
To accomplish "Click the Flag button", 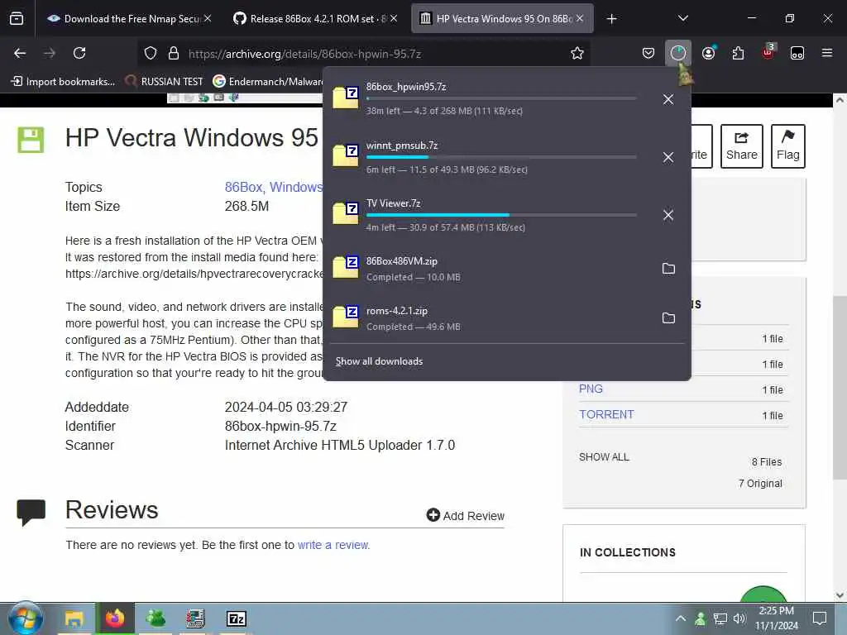I will [x=787, y=146].
